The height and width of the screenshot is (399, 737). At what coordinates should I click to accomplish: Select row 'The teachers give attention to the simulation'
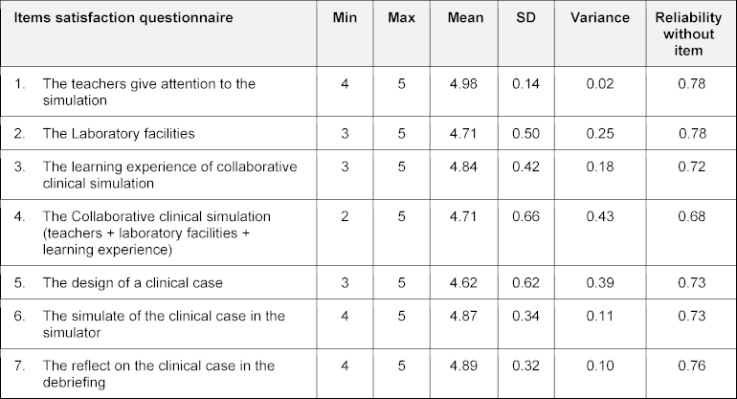click(148, 91)
